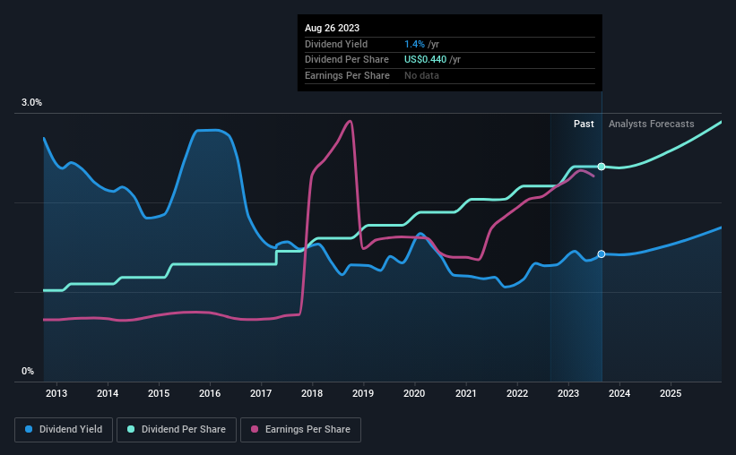This screenshot has width=736, height=455.
Task: Click the Past section label
Action: click(x=584, y=124)
